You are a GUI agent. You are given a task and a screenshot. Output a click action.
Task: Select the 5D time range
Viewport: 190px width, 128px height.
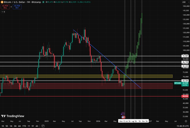point(7,126)
